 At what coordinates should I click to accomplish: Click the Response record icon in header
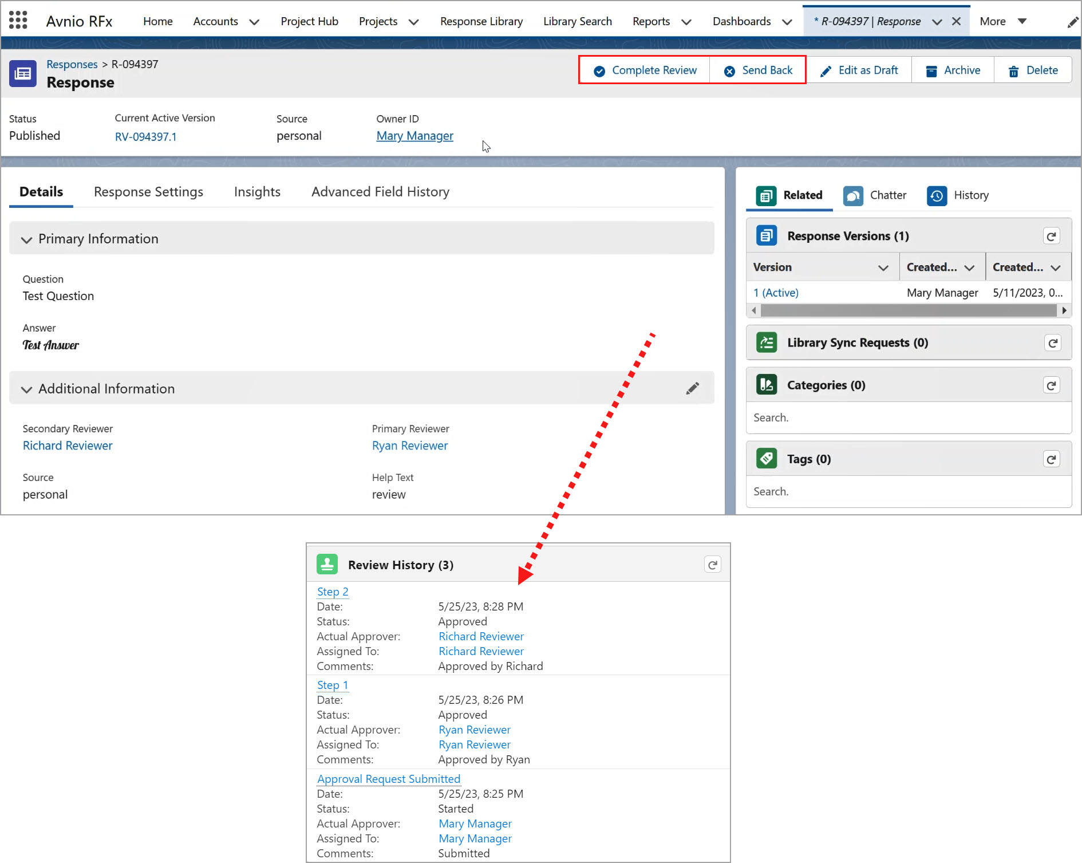click(23, 73)
